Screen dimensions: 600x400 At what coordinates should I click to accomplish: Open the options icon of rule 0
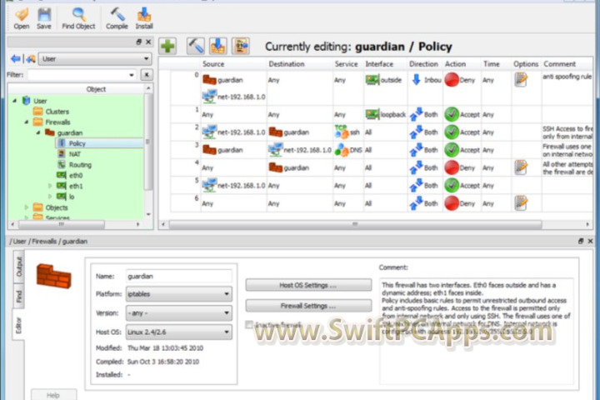tap(521, 80)
